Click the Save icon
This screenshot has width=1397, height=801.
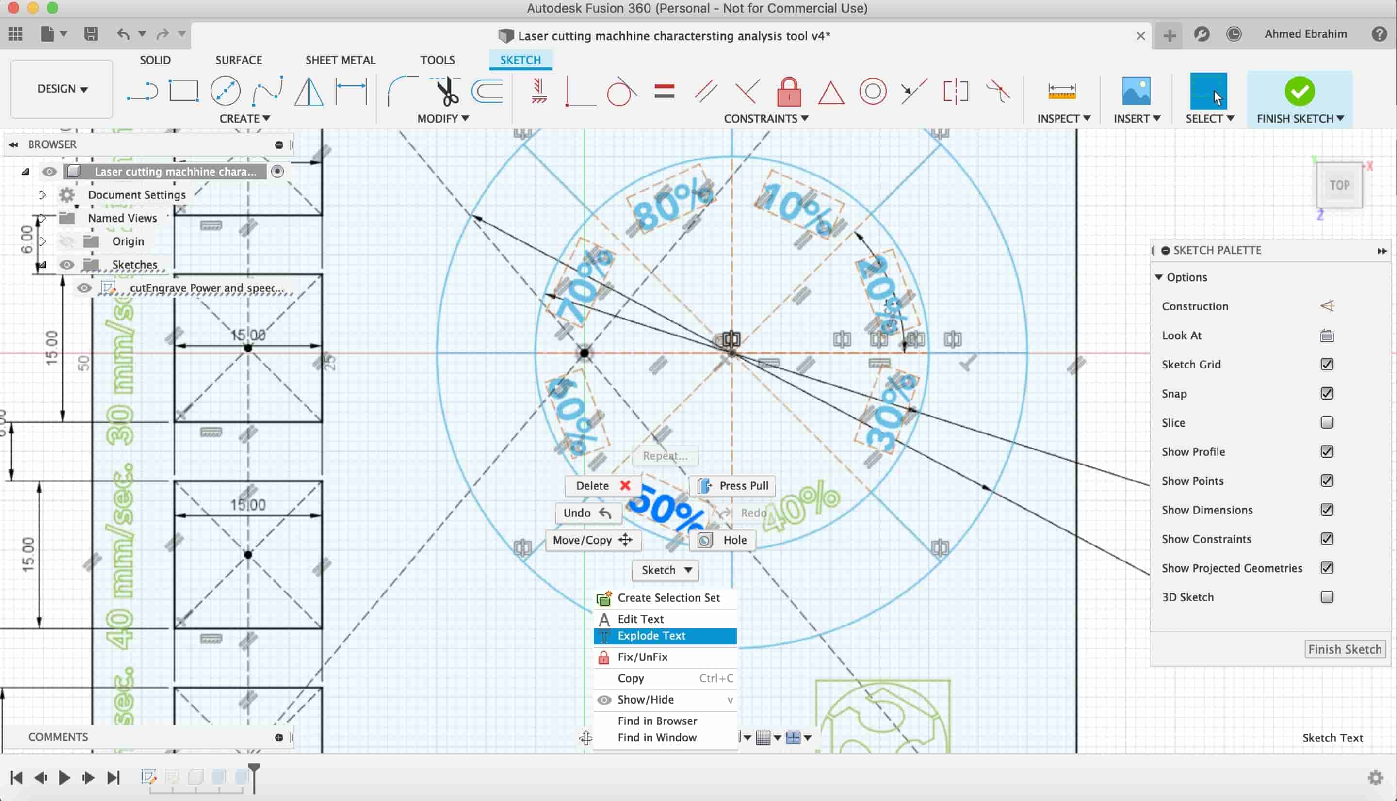91,34
